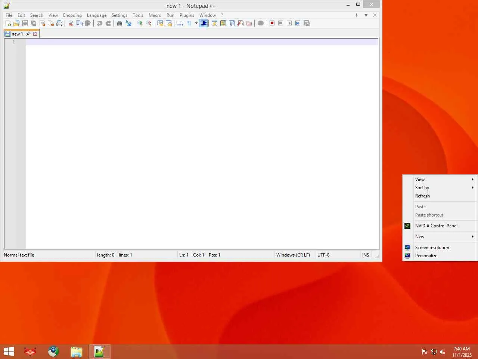Print the document using printer icon

[x=59, y=23]
